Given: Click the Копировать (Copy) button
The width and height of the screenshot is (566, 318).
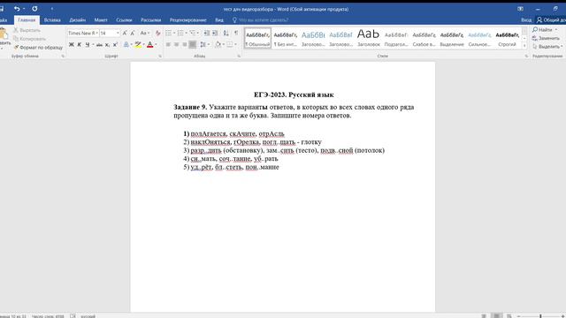Looking at the screenshot, I should [29, 39].
